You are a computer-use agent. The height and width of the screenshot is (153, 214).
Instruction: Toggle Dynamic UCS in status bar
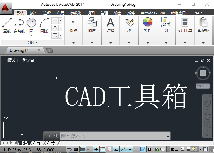point(123,149)
